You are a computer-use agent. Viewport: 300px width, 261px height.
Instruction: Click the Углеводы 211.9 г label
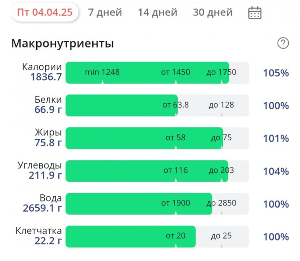pyautogui.click(x=40, y=171)
